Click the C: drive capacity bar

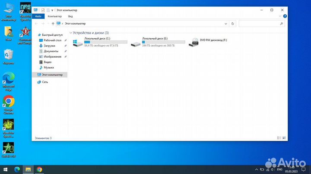coord(106,42)
